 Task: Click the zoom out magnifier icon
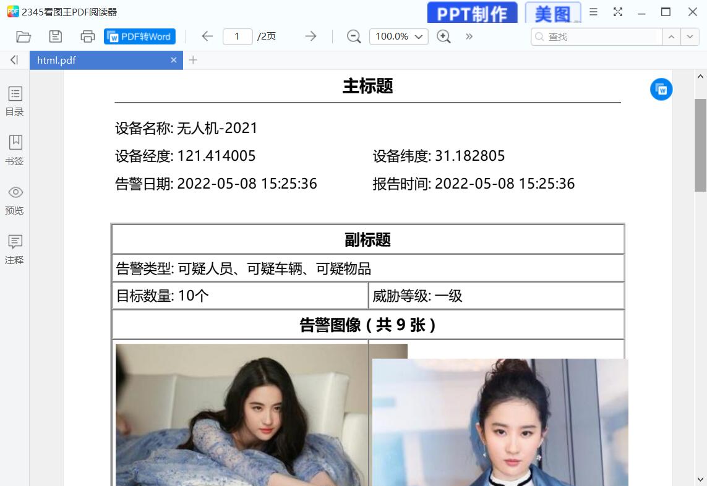click(x=354, y=36)
